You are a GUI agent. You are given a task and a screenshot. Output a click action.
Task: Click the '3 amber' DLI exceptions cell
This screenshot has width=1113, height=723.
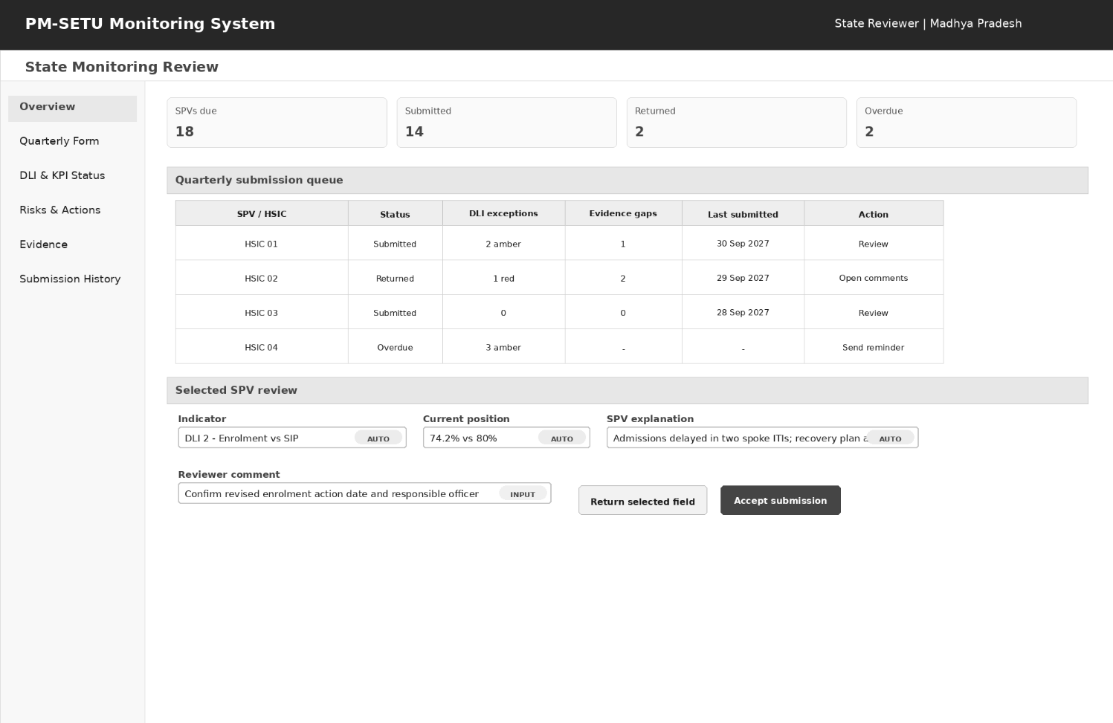pos(503,347)
